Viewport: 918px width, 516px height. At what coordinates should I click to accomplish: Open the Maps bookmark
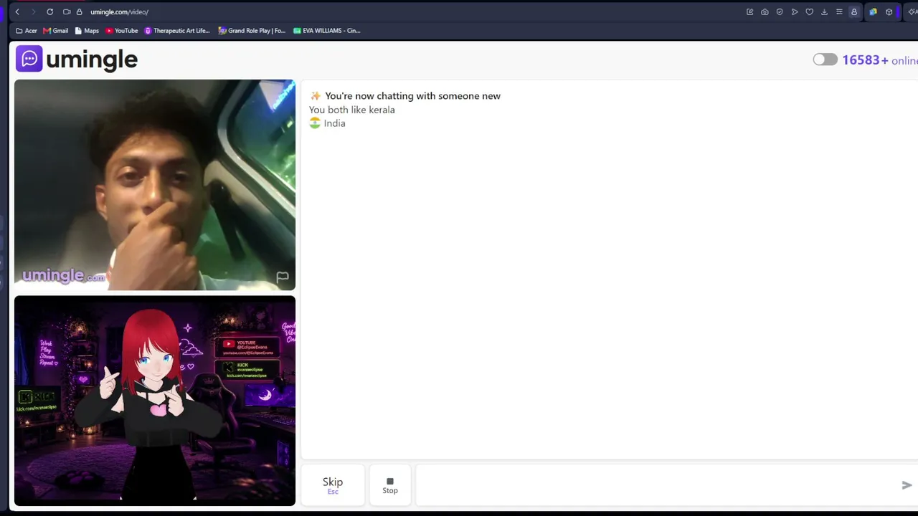(87, 31)
